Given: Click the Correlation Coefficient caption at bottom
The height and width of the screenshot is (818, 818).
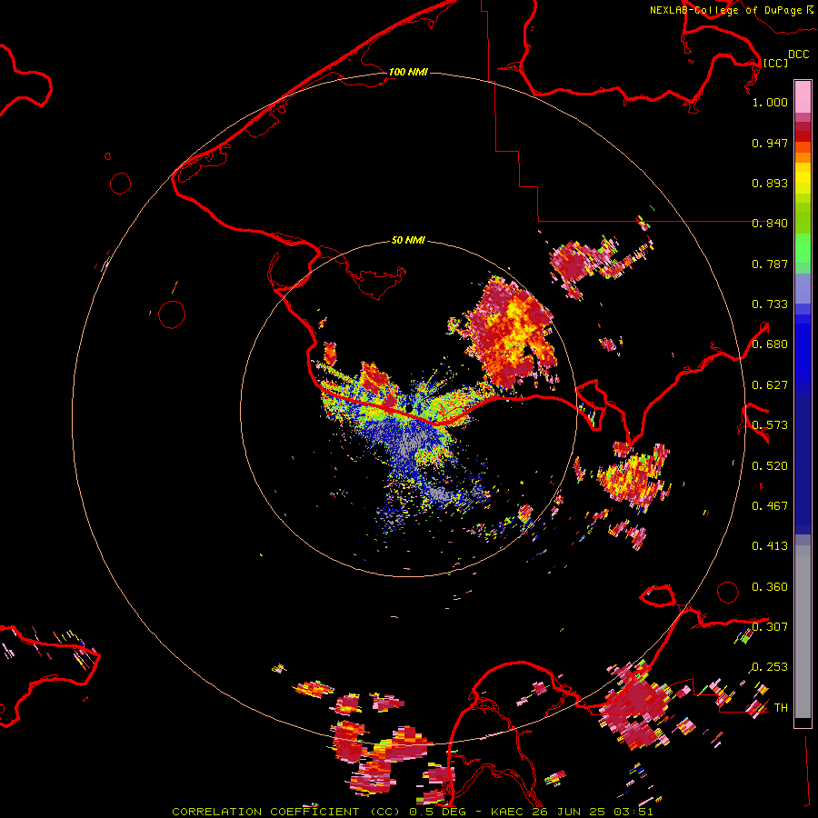Looking at the screenshot, I should pyautogui.click(x=412, y=812).
